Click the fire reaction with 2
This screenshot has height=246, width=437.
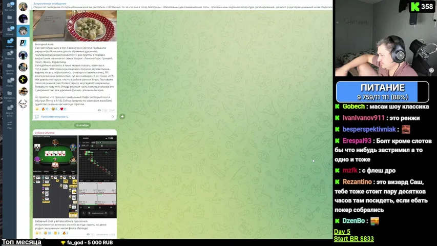click(x=65, y=233)
